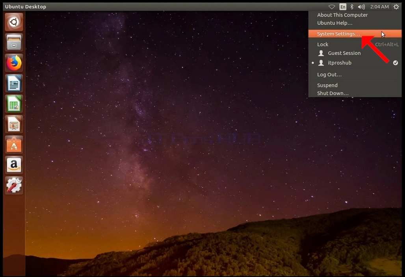Screen dimensions: 405x277
Task: Open the Amazon launcher icon
Action: click(14, 165)
